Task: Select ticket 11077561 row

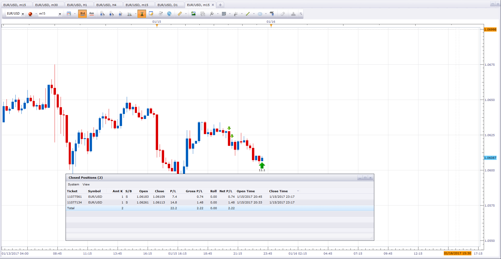Action: click(x=220, y=197)
